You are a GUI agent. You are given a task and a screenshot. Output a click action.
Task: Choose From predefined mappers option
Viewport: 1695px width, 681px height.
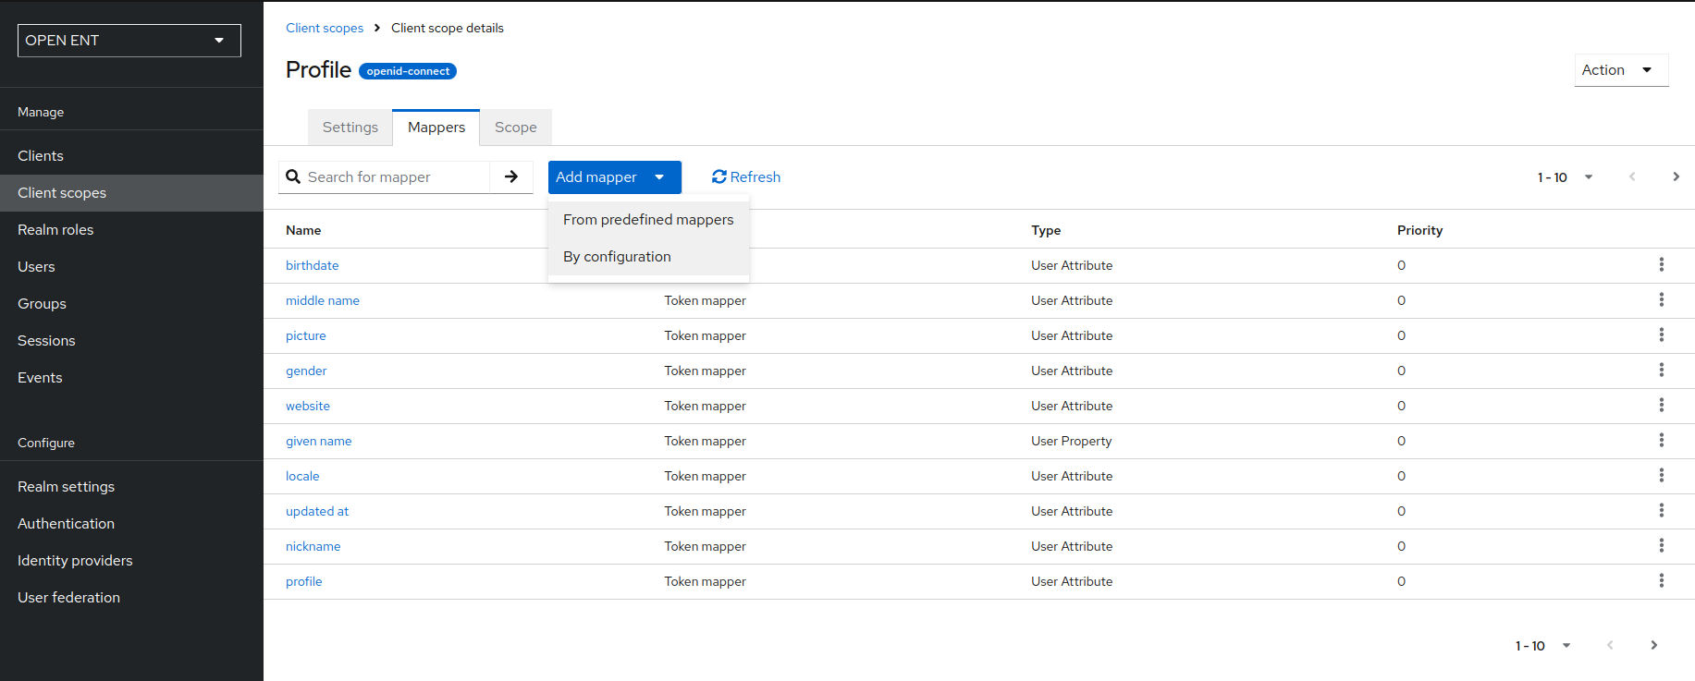648,220
